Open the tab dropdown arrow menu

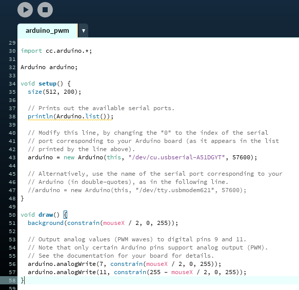[84, 31]
